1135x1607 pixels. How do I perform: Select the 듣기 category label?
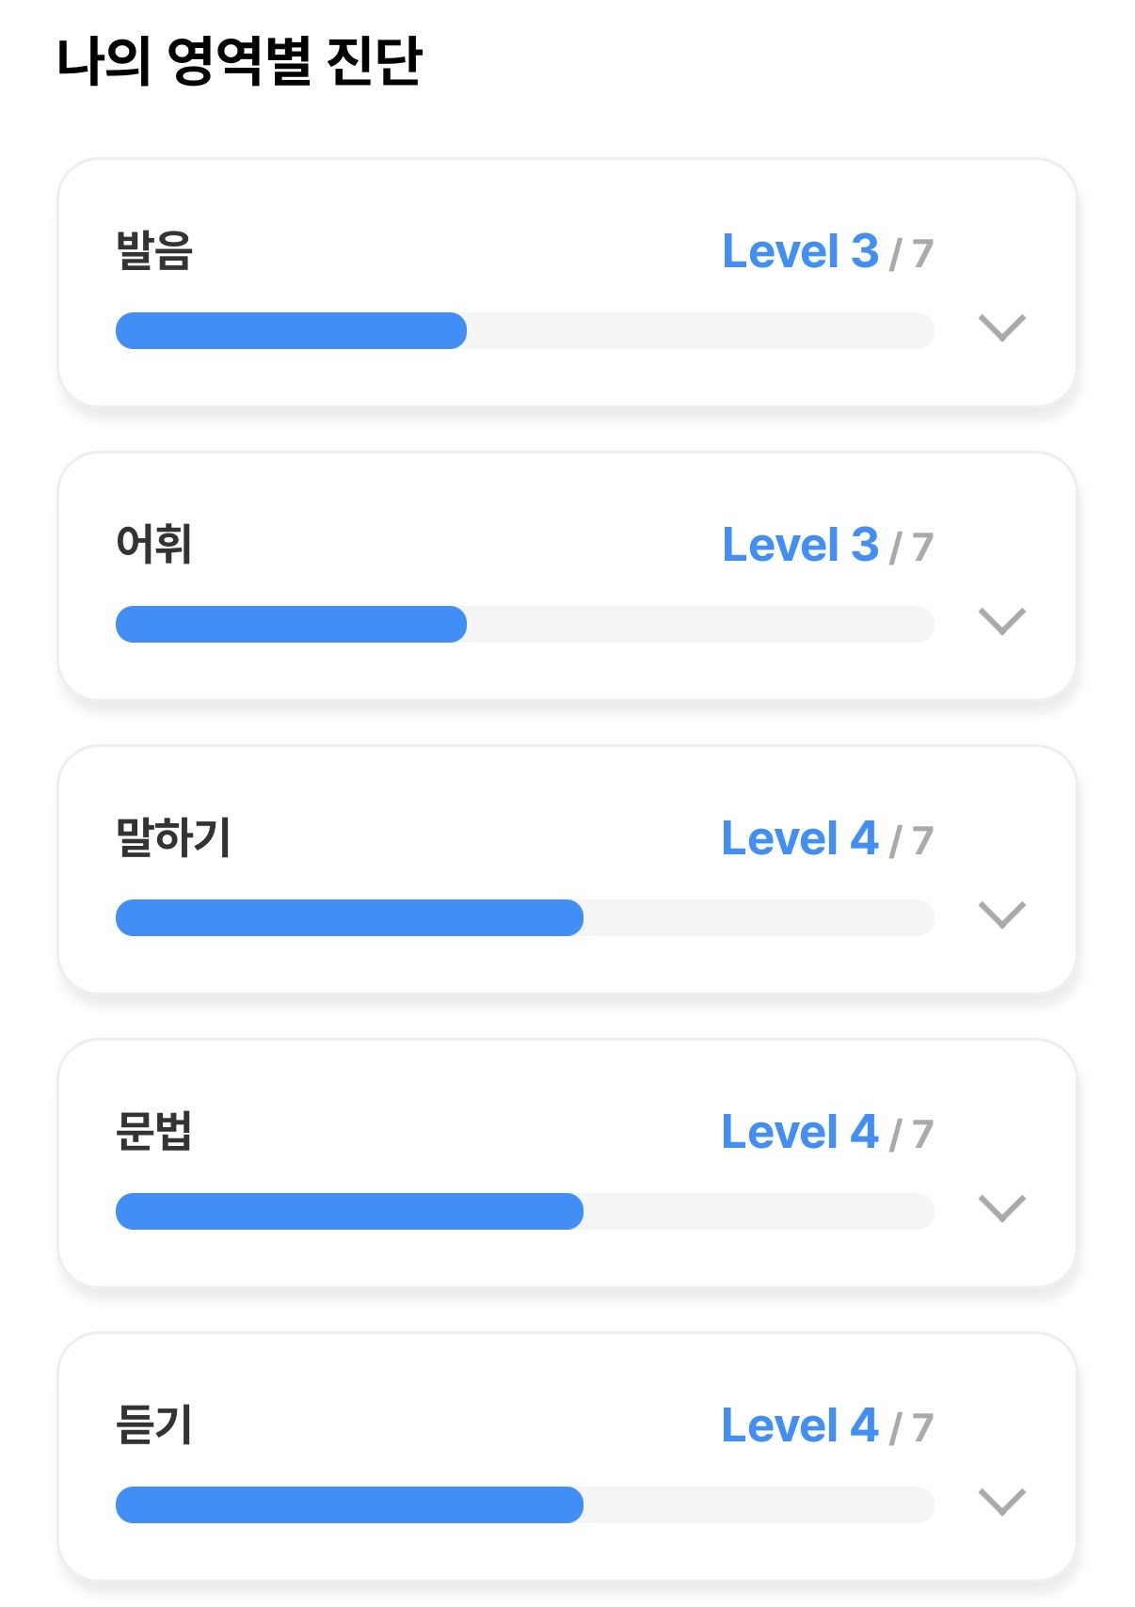[154, 1425]
